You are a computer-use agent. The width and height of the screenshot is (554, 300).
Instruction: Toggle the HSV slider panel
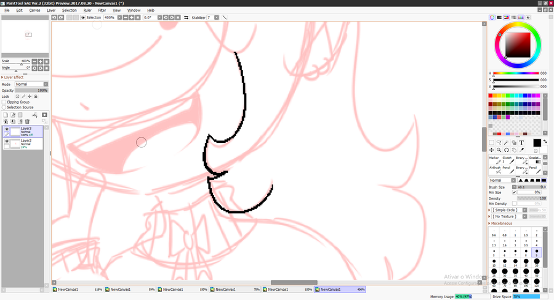(x=507, y=17)
